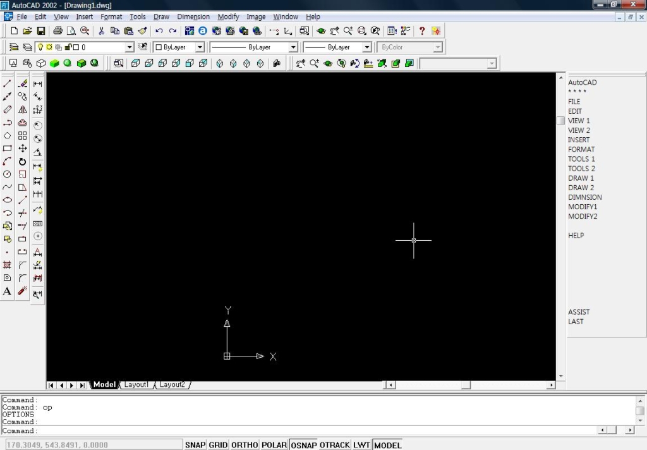Open the ByColor plot style dropdown
Screen dimensions: 647x450
(x=437, y=47)
